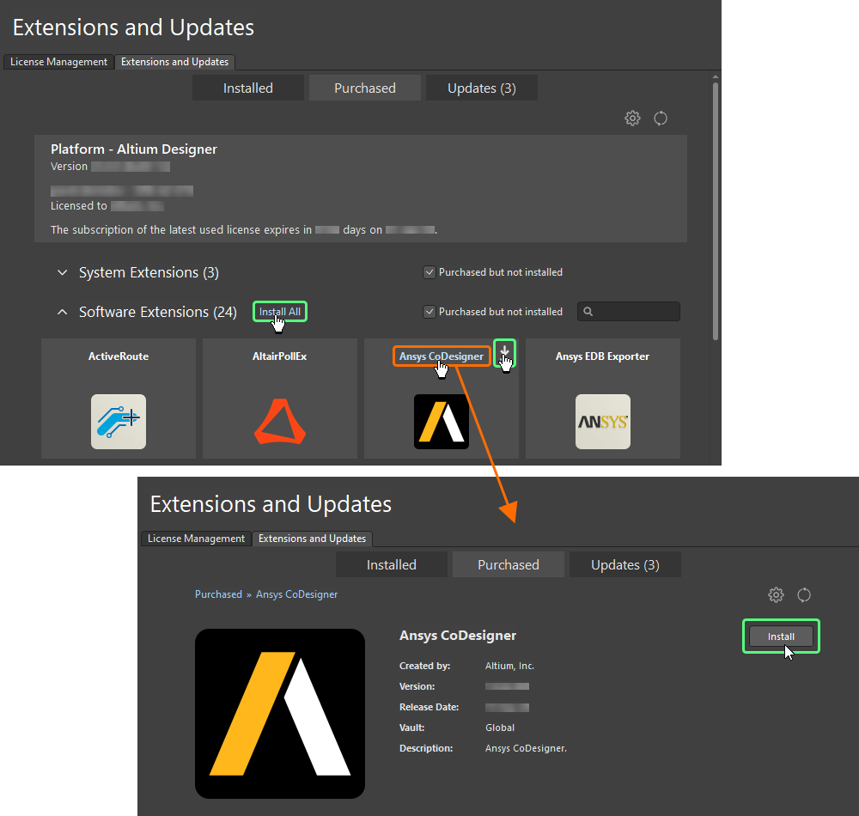Click the download arrow for Ansys CoDesigner
Image resolution: width=859 pixels, height=816 pixels.
tap(504, 350)
